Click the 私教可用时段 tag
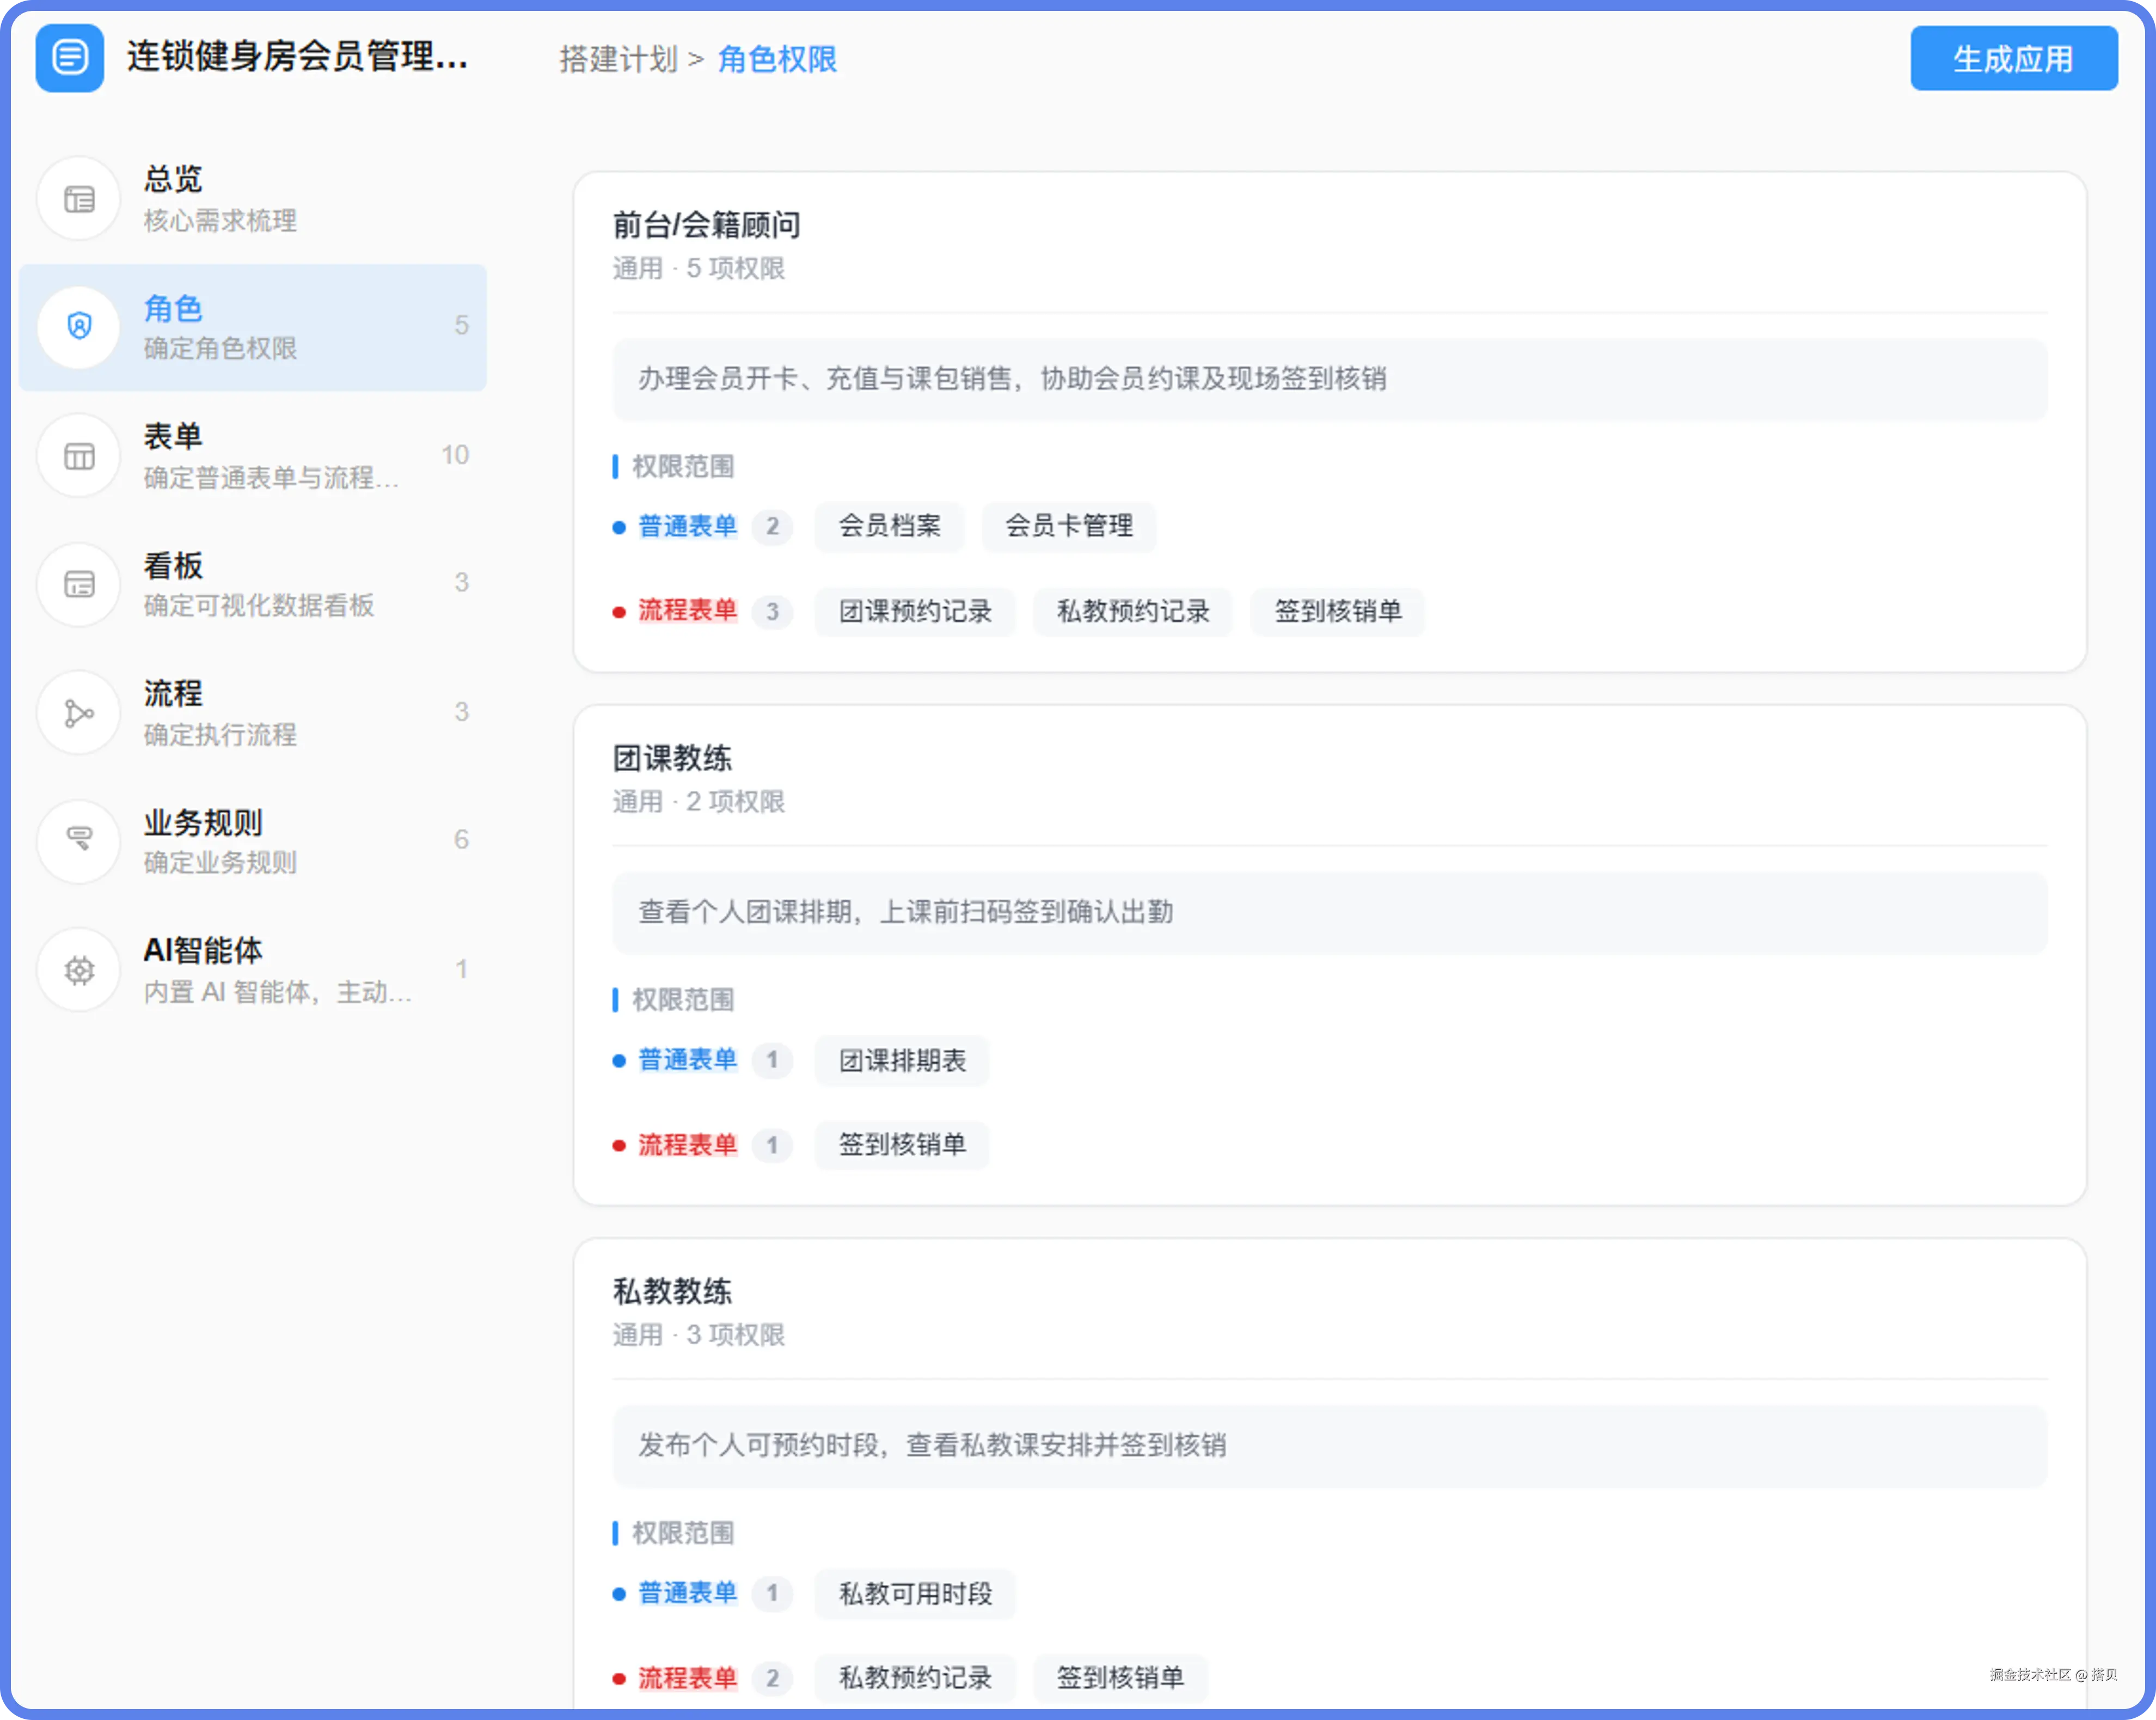The image size is (2156, 1720). pyautogui.click(x=915, y=1594)
